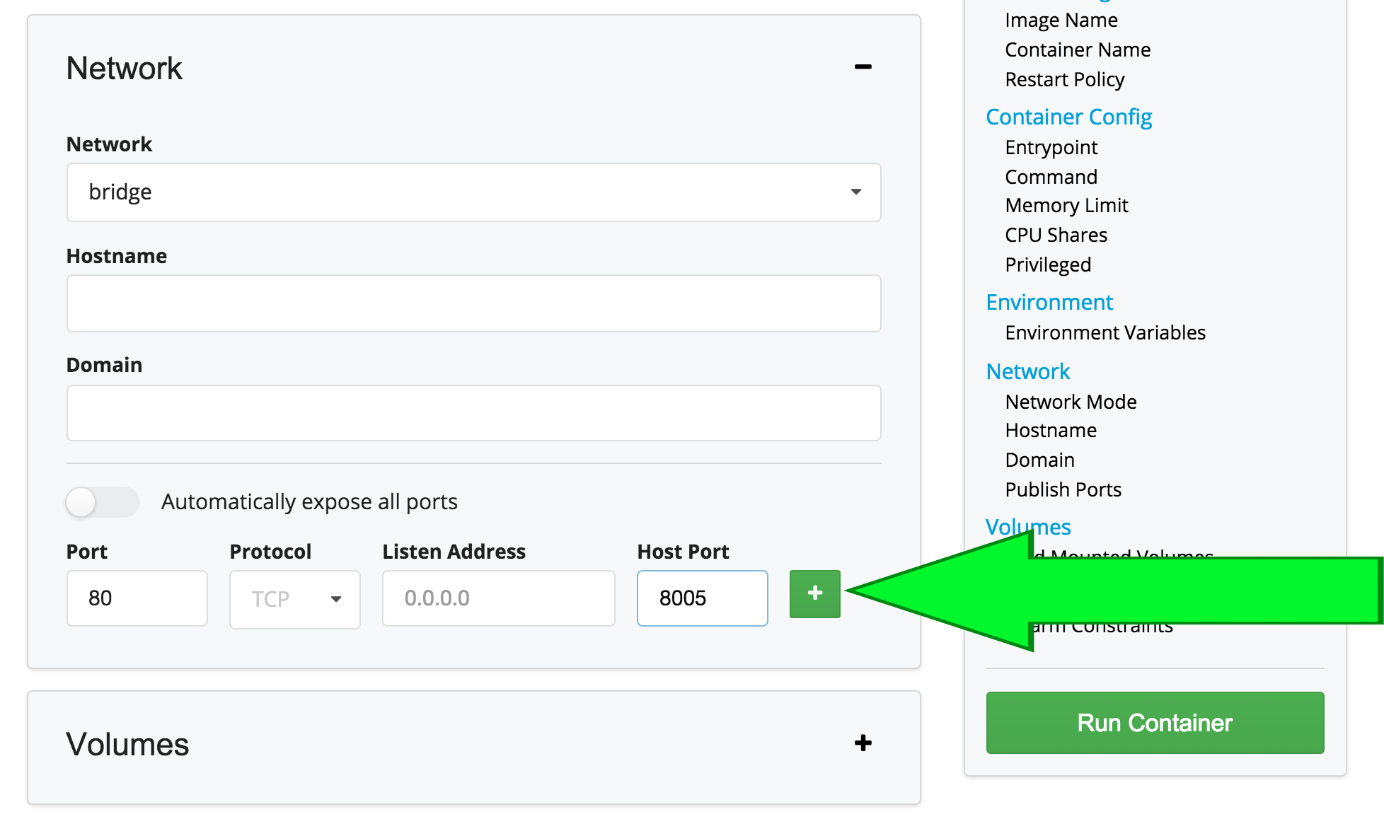Click the Hostname input field
The image size is (1384, 819).
pos(473,303)
